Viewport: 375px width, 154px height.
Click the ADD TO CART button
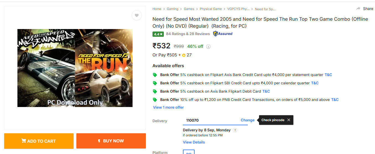pos(39,141)
